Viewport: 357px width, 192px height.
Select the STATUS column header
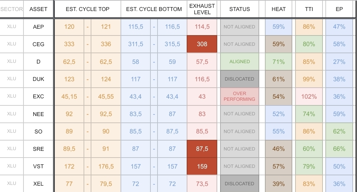coord(239,9)
